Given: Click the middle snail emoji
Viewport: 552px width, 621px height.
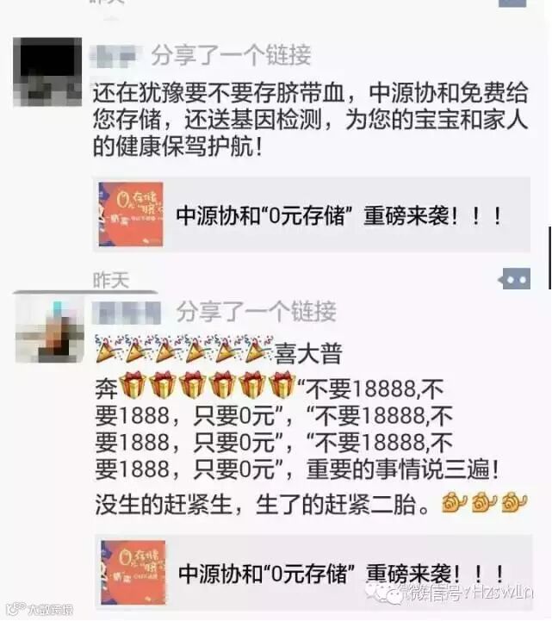Looking at the screenshot, I should 485,501.
